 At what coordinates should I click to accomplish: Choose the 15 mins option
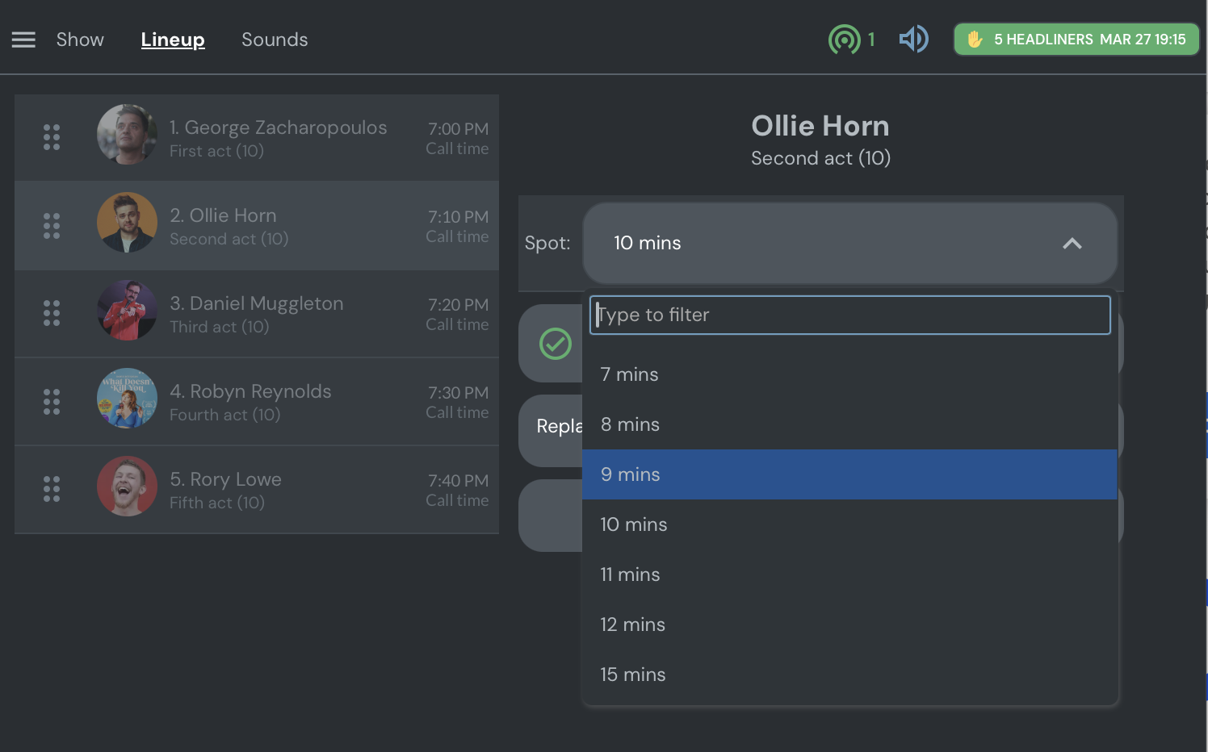(849, 675)
